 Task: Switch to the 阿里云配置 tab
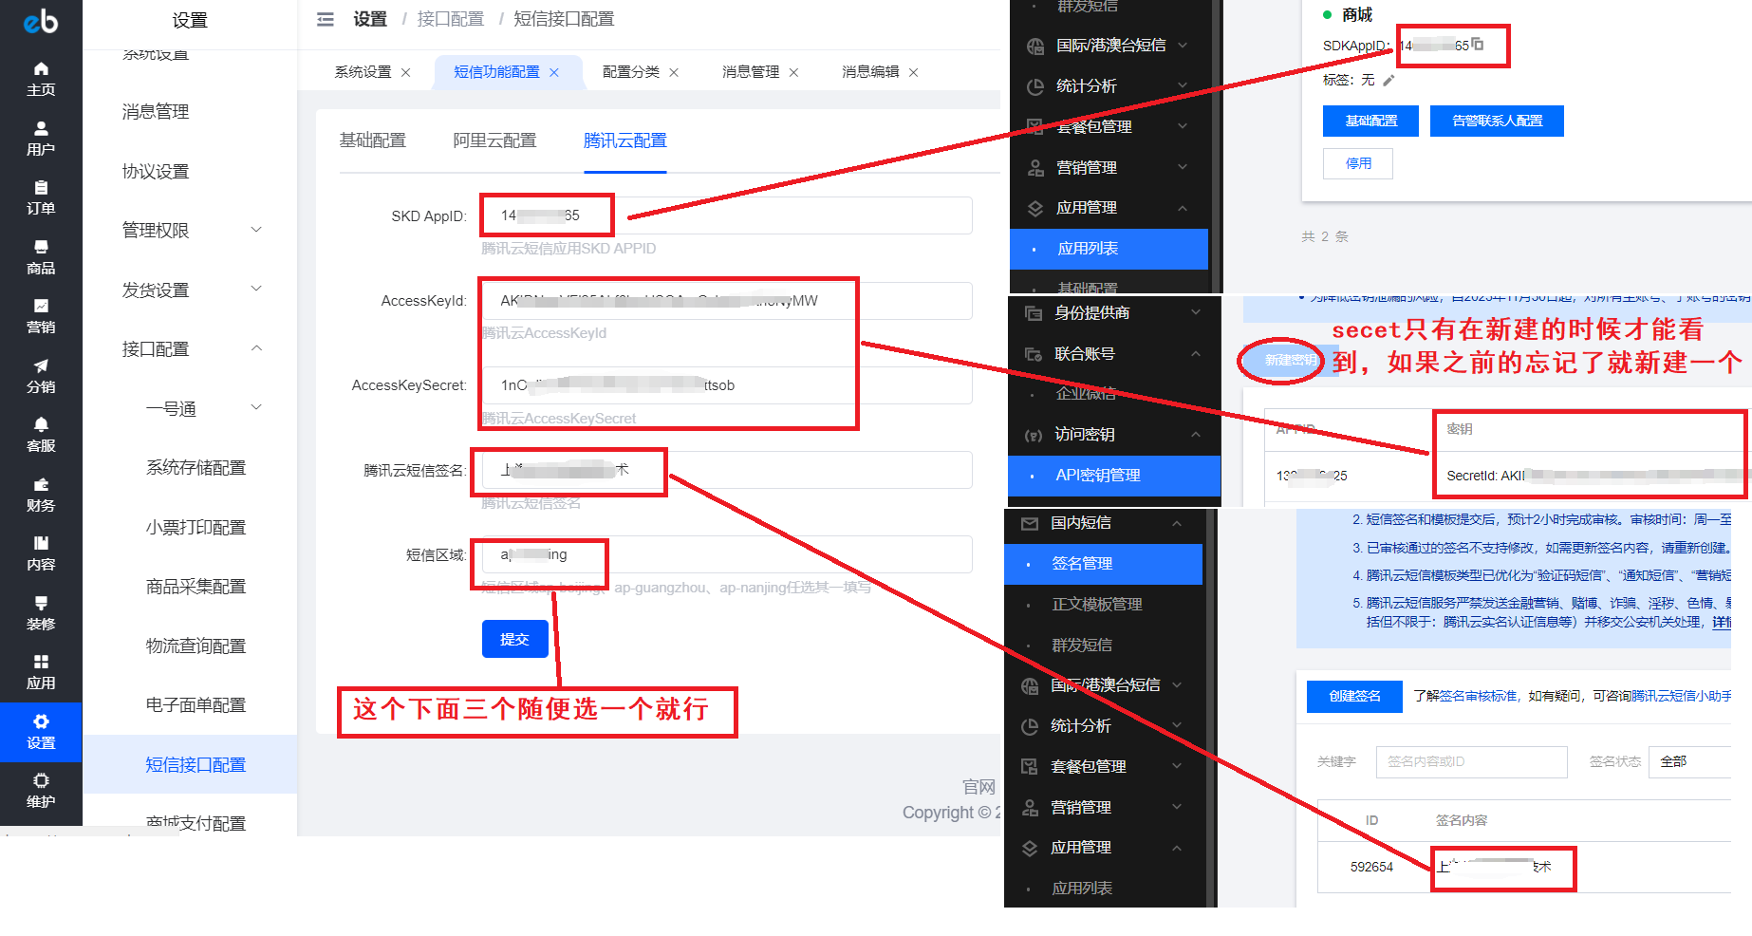click(x=494, y=140)
